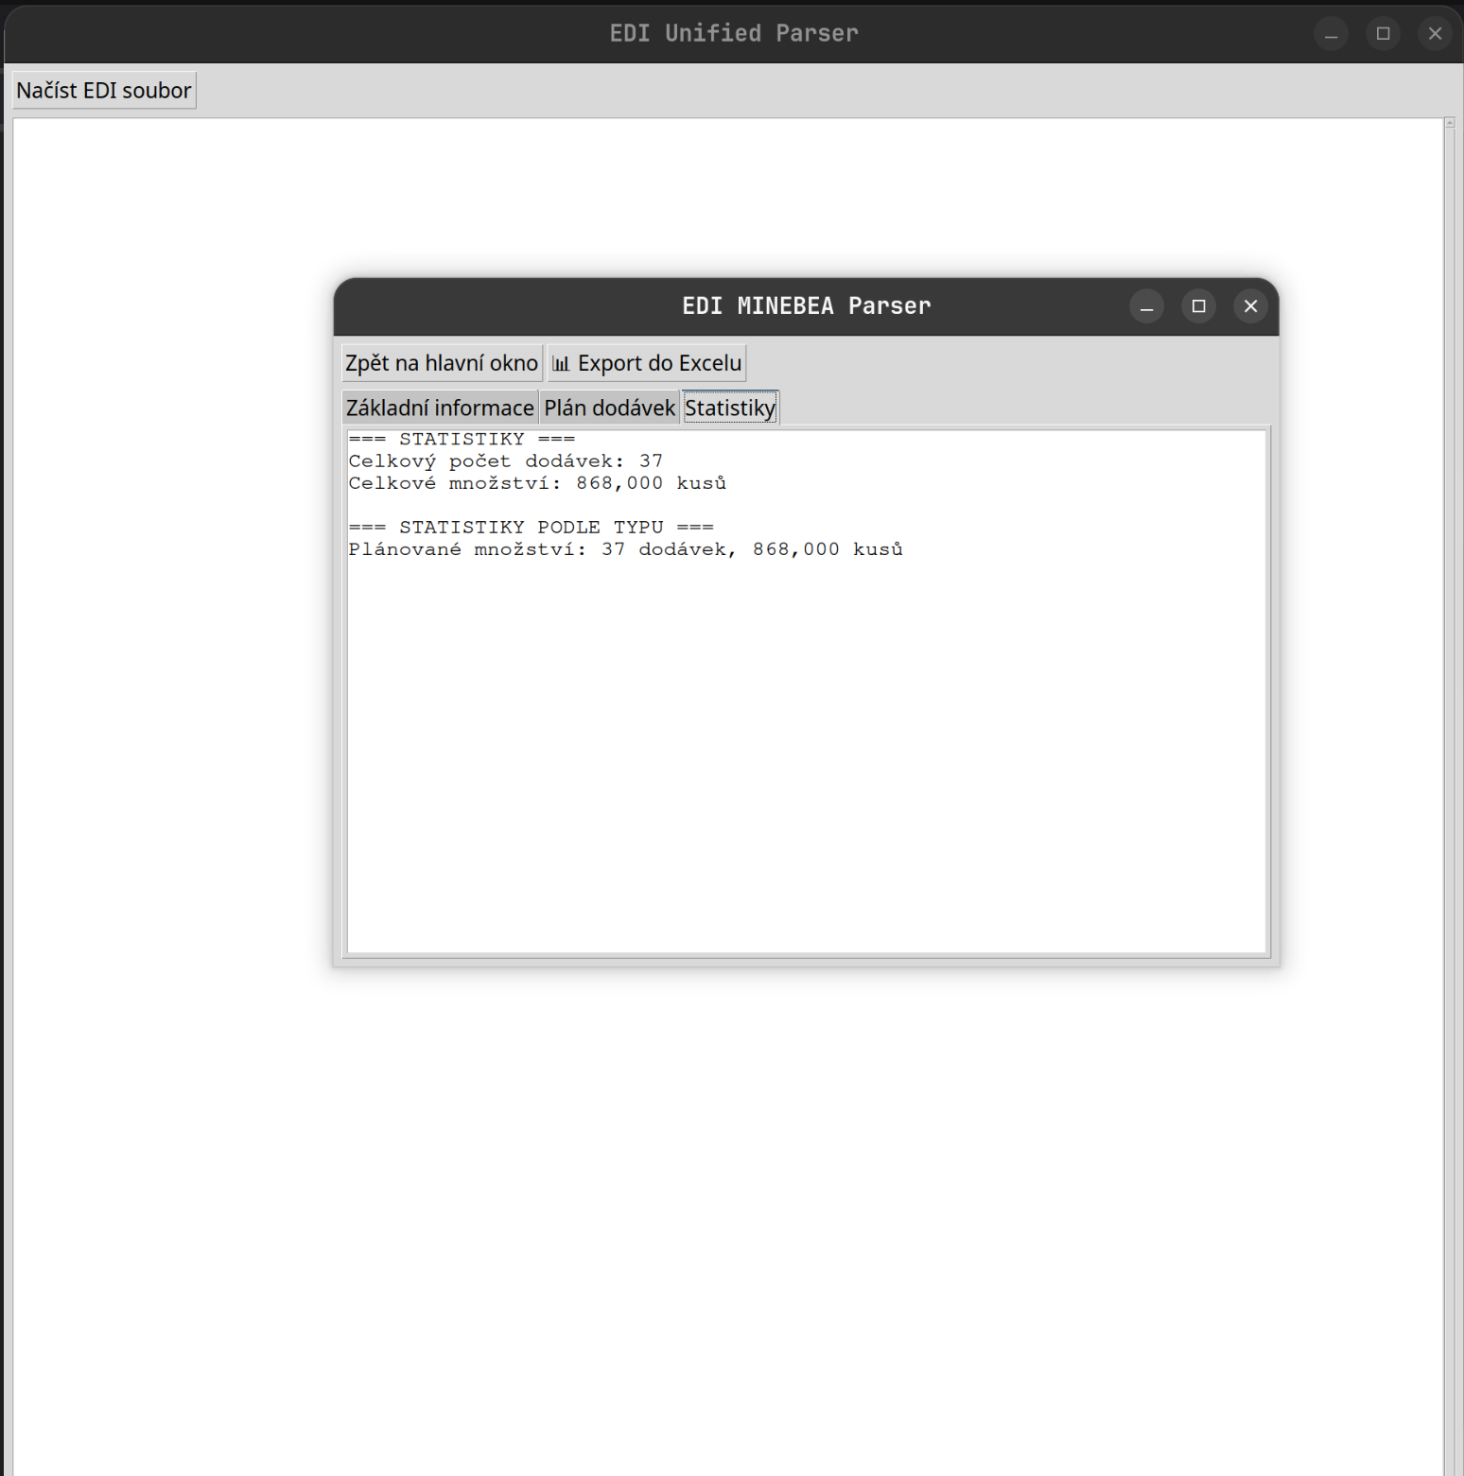The image size is (1464, 1476).
Task: Close the EDI MINEBEA Parser window
Action: pyautogui.click(x=1250, y=306)
